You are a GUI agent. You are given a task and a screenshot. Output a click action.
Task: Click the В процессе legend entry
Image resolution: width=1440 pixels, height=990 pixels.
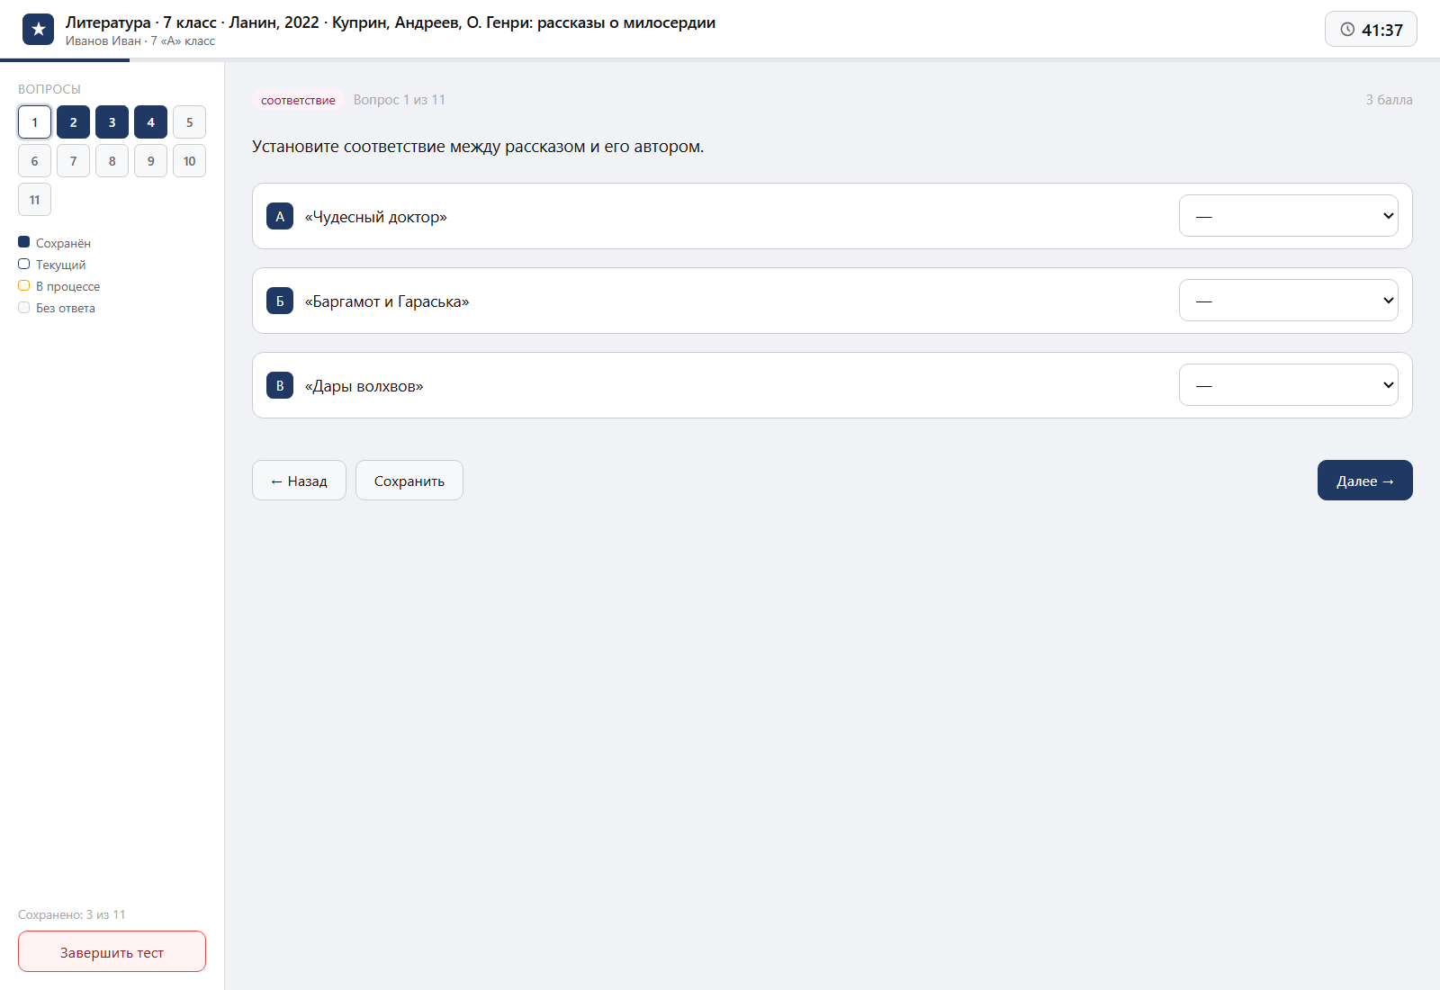point(59,286)
